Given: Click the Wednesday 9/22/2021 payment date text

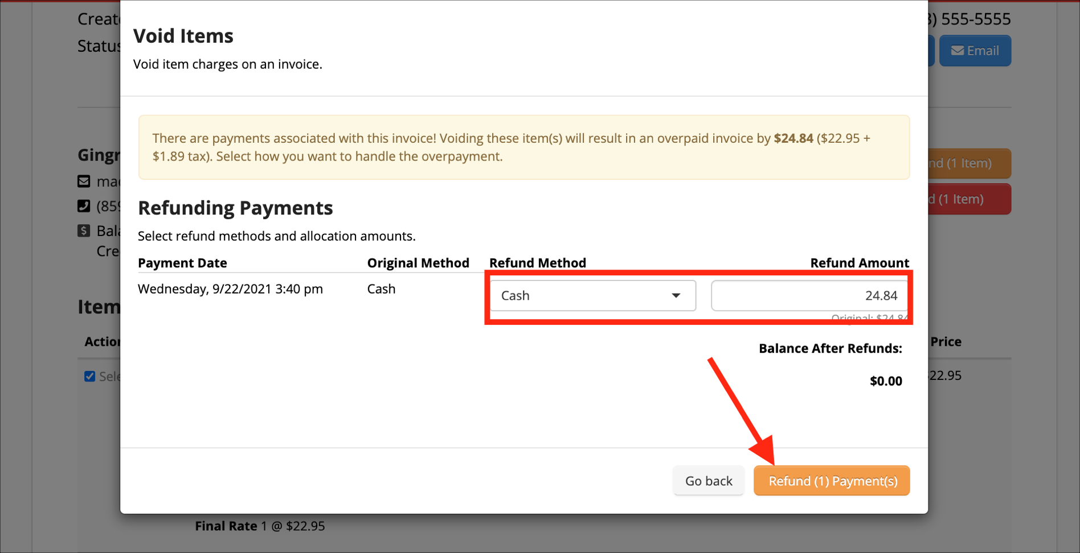Looking at the screenshot, I should tap(230, 289).
